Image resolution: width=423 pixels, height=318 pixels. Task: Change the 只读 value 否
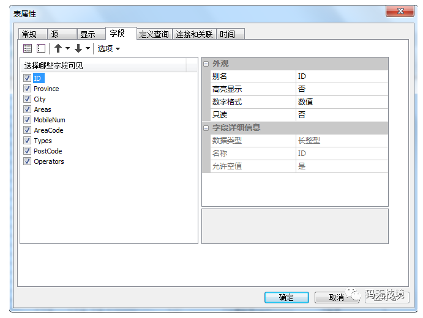point(342,115)
